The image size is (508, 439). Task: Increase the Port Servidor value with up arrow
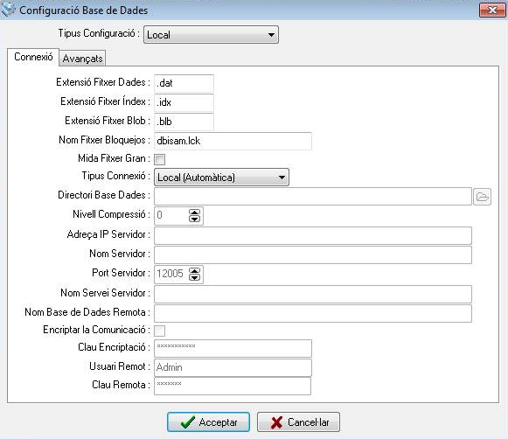[x=194, y=271]
